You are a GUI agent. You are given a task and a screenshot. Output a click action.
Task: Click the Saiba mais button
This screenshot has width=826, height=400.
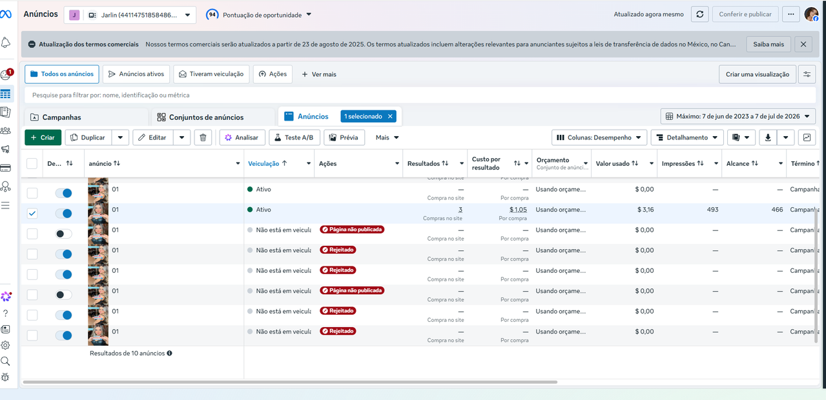coord(769,45)
